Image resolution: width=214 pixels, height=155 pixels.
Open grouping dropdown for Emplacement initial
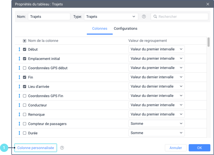[156, 58]
